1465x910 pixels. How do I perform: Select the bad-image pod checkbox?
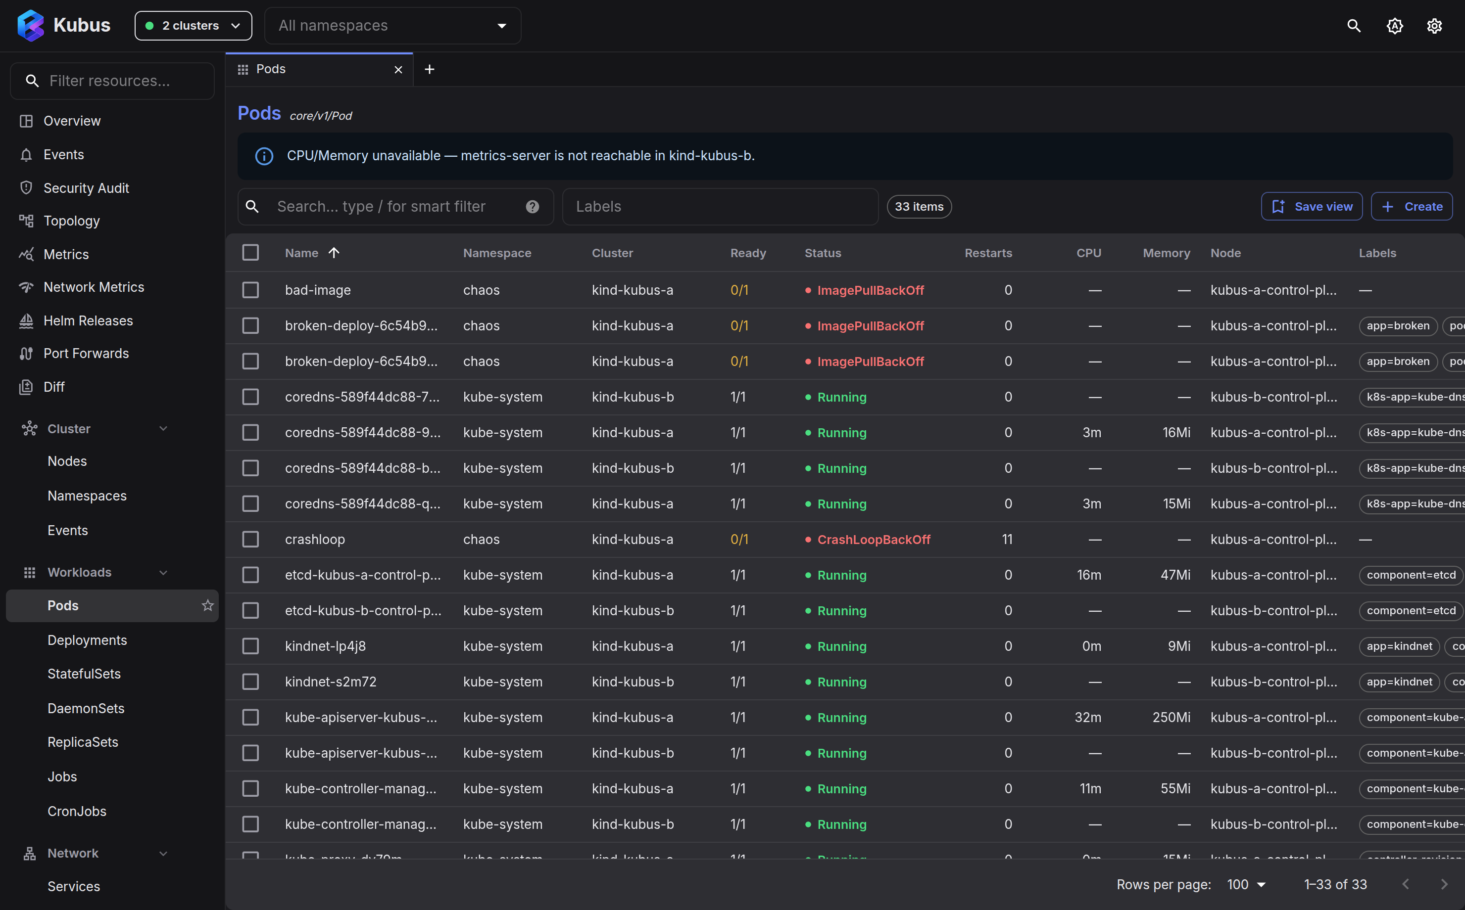click(x=250, y=290)
